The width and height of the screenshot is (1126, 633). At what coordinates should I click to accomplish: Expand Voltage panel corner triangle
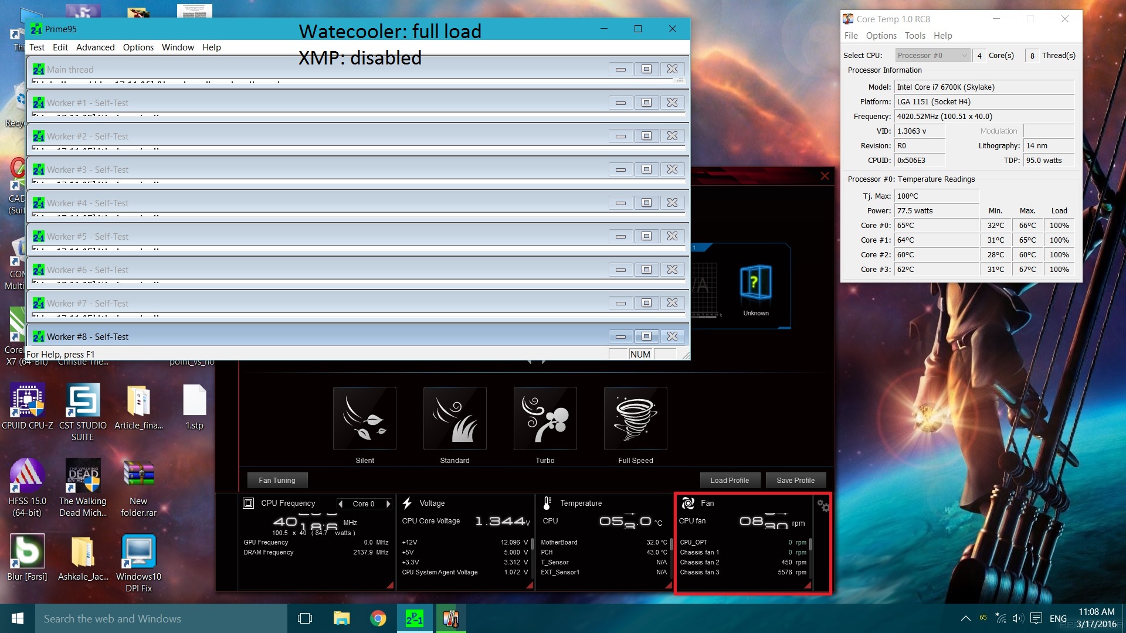[530, 585]
